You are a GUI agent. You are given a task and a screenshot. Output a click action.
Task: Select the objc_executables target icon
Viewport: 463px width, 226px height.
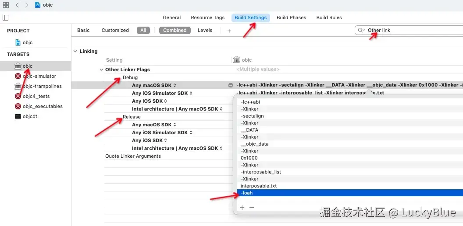tap(18, 106)
